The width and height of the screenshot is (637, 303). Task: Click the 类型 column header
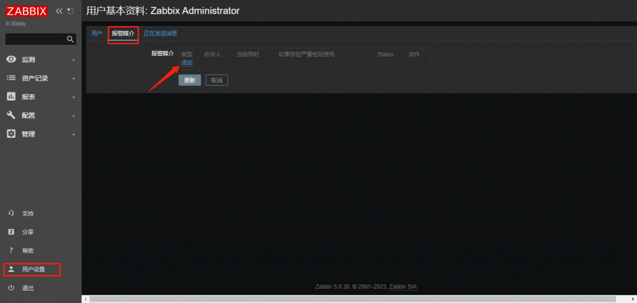(x=187, y=55)
